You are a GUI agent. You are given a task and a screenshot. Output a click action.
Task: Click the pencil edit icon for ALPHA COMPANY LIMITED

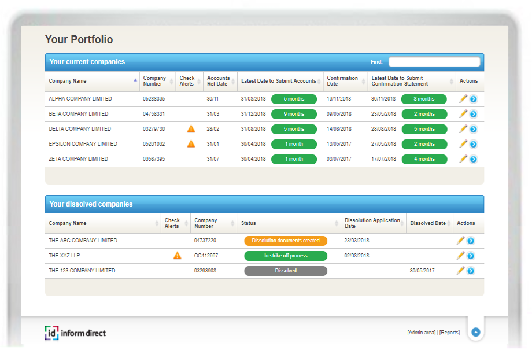(463, 99)
